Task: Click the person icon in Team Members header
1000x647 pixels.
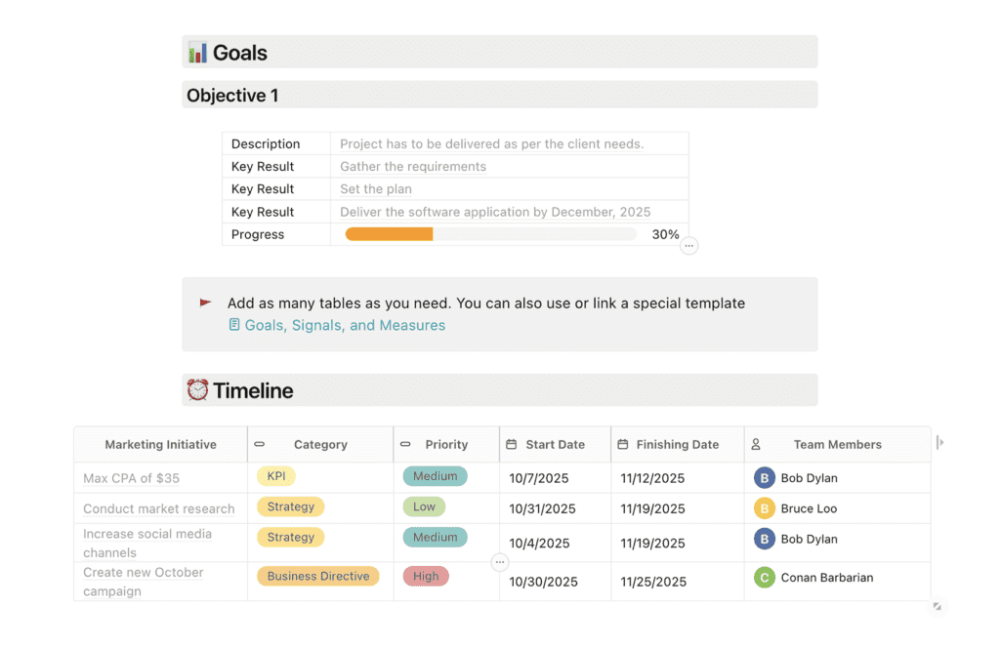Action: tap(756, 445)
